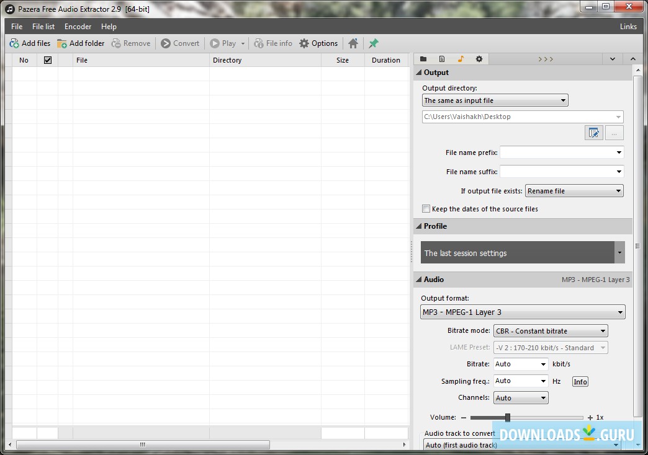The width and height of the screenshot is (648, 455).
Task: Click the Volume slider handle
Action: pyautogui.click(x=508, y=417)
